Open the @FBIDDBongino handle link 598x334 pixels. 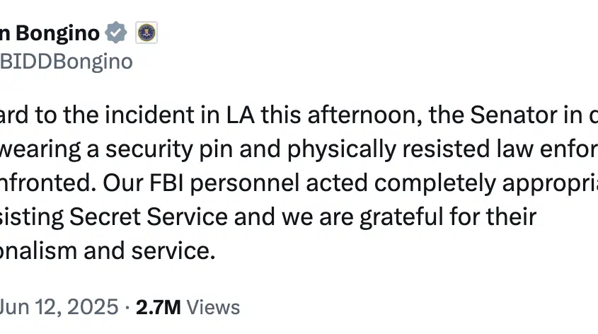coord(67,62)
